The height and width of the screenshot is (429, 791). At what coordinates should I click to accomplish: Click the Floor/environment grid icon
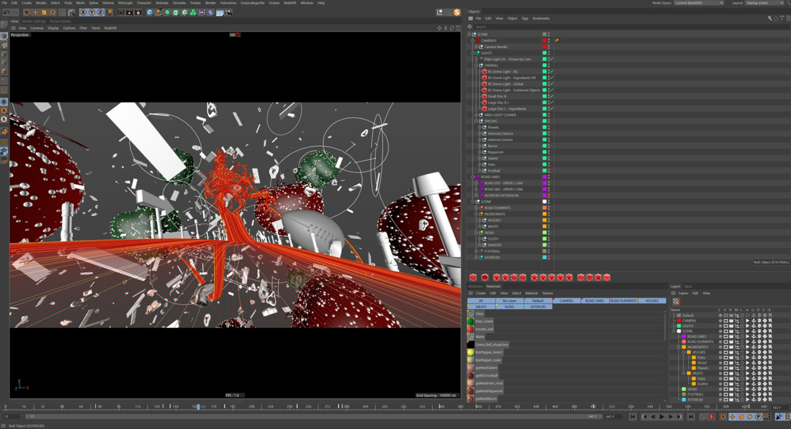click(x=220, y=13)
